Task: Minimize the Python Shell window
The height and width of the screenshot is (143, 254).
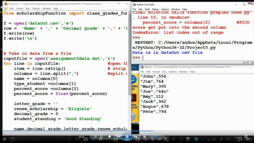Action: pyautogui.click(x=236, y=4)
